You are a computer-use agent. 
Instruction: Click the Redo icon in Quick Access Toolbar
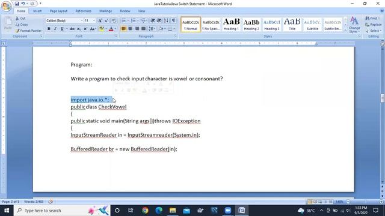pyautogui.click(x=32, y=4)
